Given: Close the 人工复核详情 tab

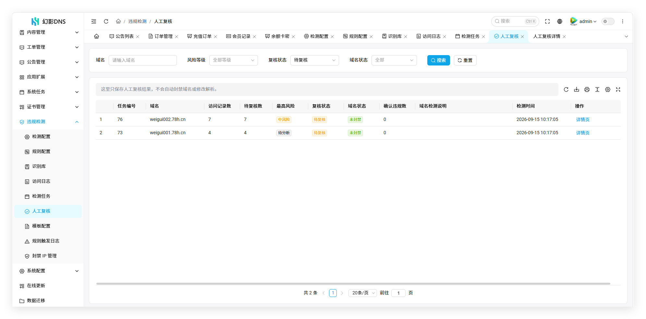Looking at the screenshot, I should click(564, 37).
